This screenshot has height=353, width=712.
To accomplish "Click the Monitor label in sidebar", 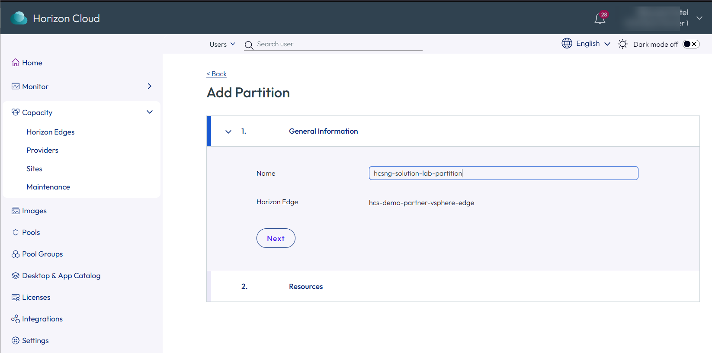I will tap(35, 87).
